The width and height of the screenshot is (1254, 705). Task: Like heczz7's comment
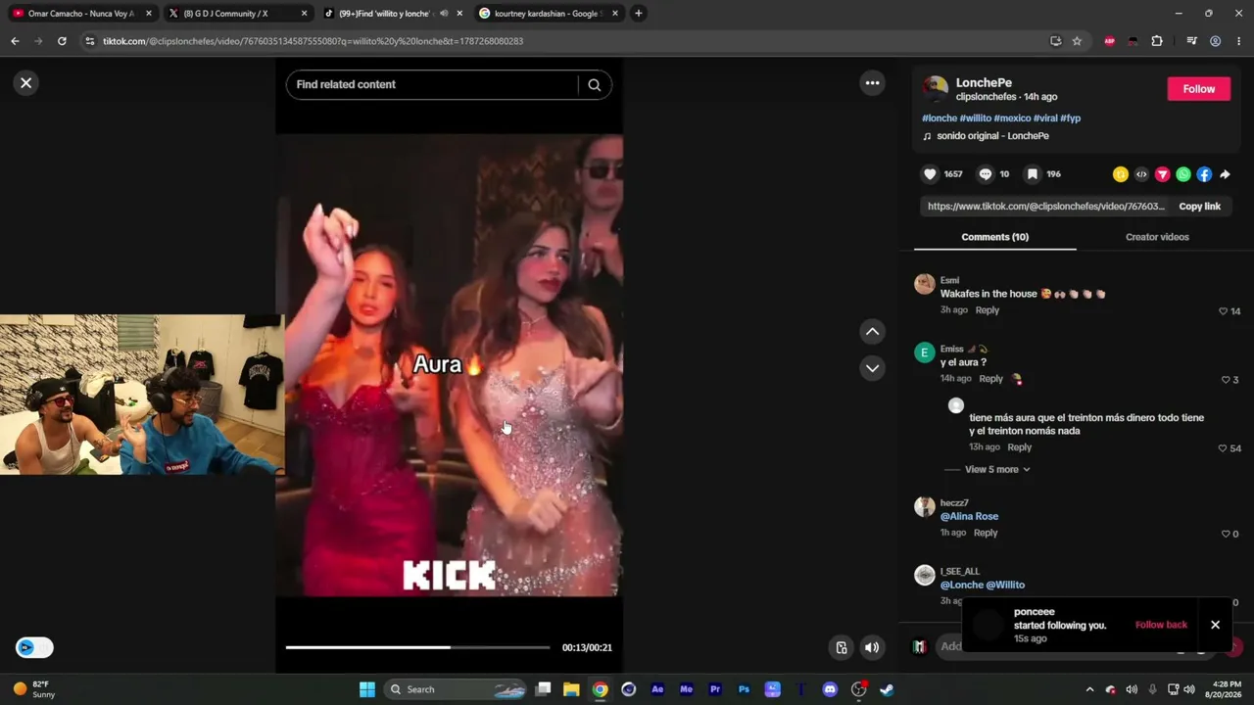(x=1226, y=534)
